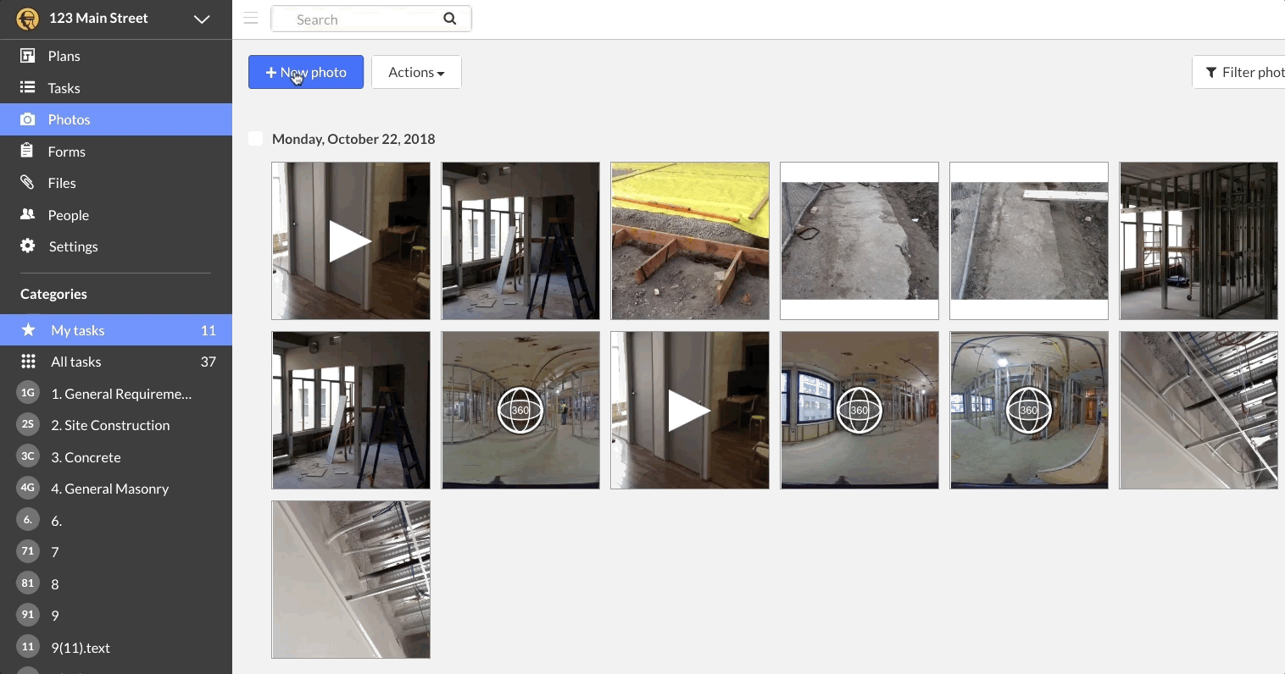The width and height of the screenshot is (1285, 674).
Task: Play the second-row video thumbnail
Action: pos(690,411)
